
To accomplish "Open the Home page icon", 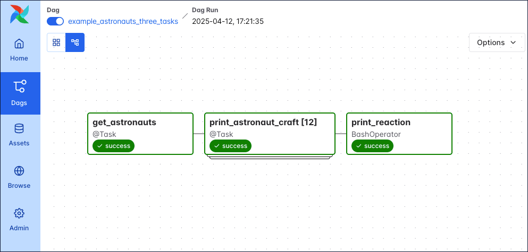I will point(19,44).
